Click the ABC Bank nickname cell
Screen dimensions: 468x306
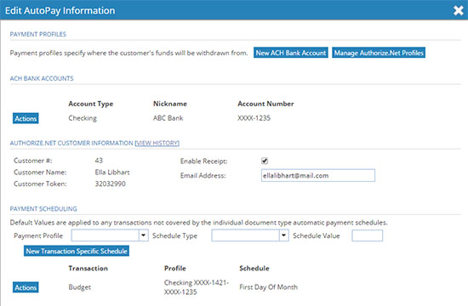click(168, 118)
